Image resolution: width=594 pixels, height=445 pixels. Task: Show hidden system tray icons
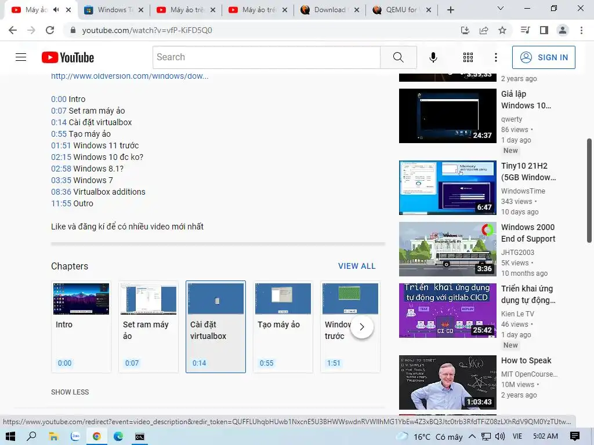coord(472,436)
